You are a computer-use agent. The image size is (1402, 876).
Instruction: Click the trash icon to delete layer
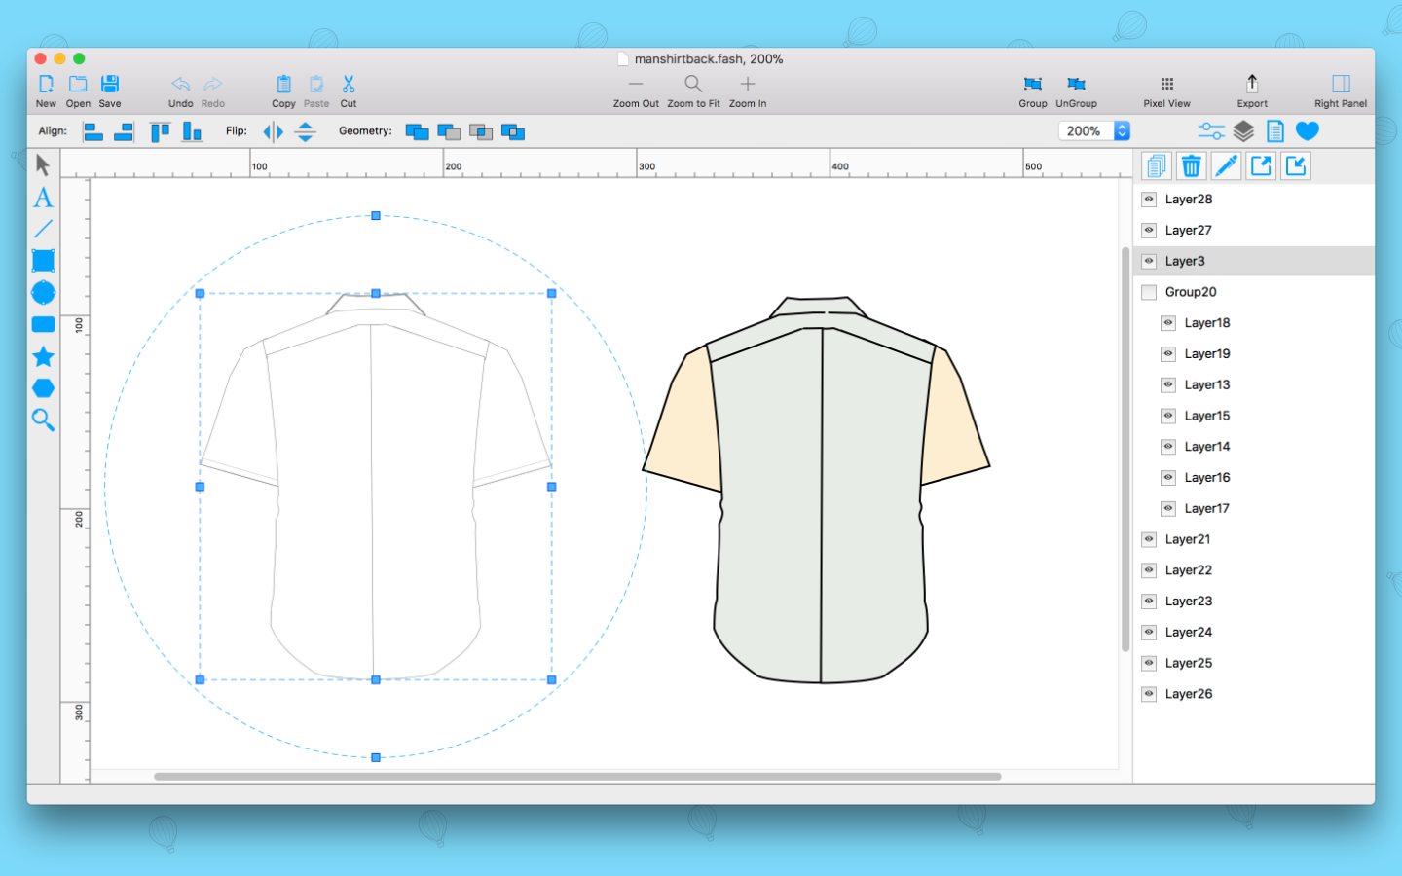pos(1191,166)
